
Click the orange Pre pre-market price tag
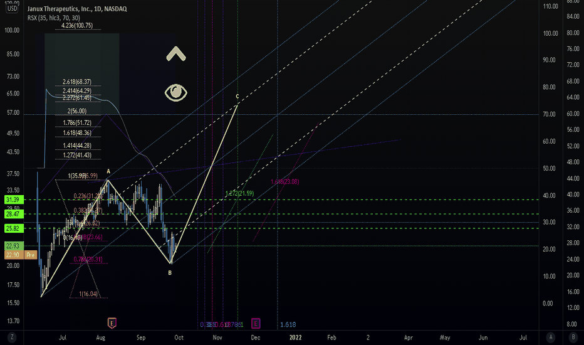(31, 254)
